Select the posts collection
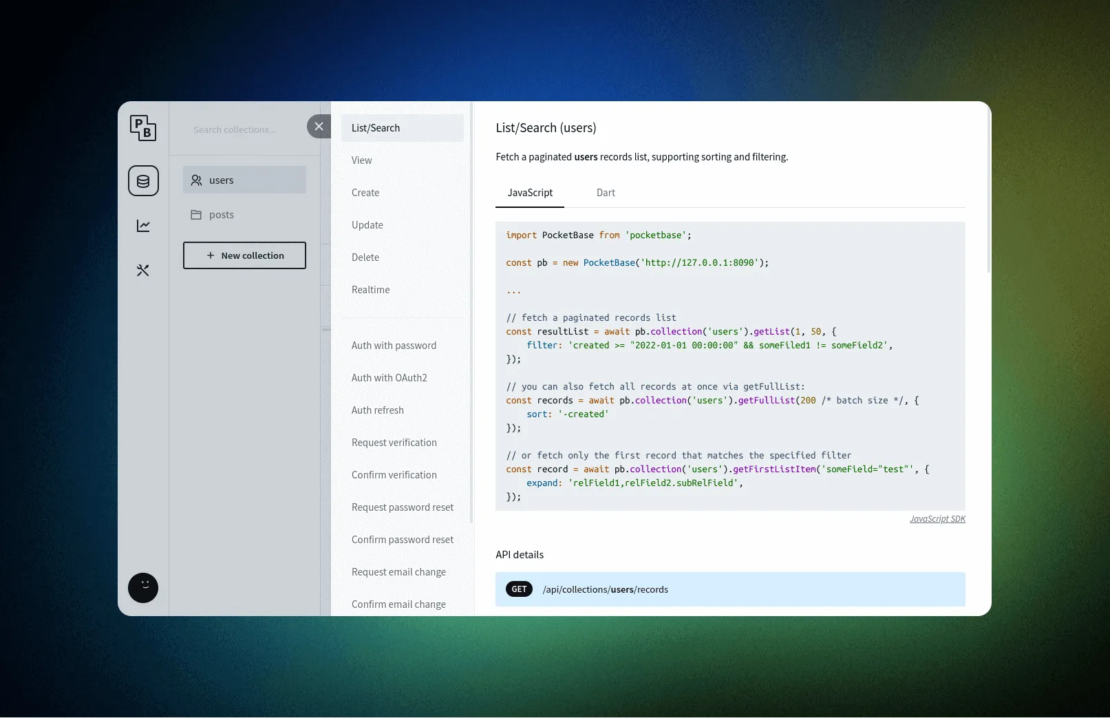Screen dimensions: 1110x718 244,215
